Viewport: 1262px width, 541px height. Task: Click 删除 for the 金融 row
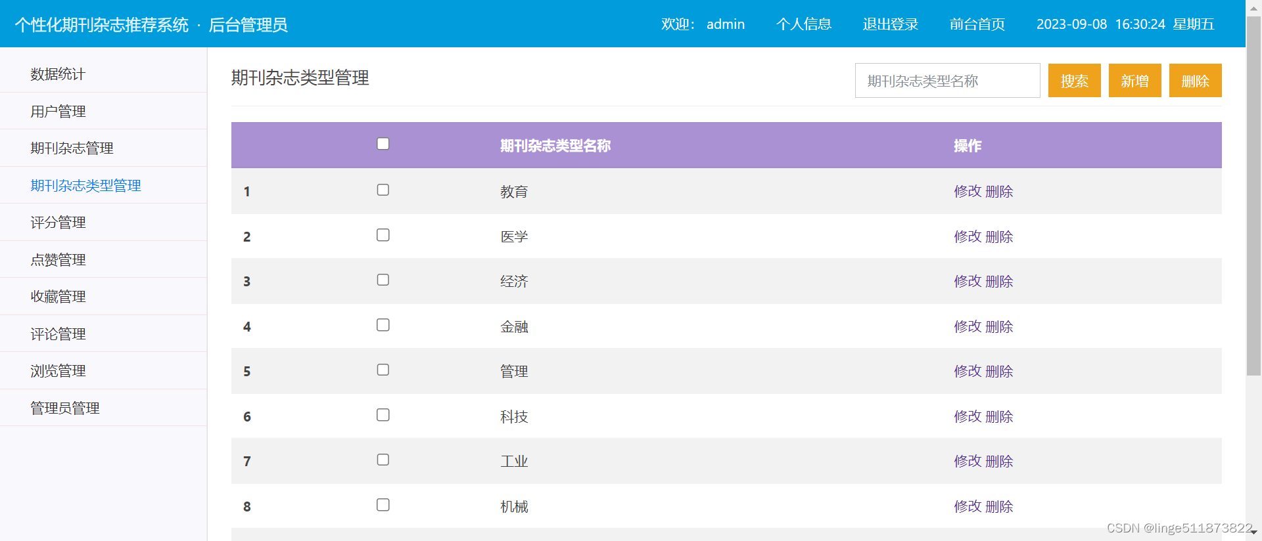coord(999,326)
